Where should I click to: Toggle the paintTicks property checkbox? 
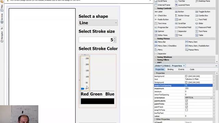point(186,104)
